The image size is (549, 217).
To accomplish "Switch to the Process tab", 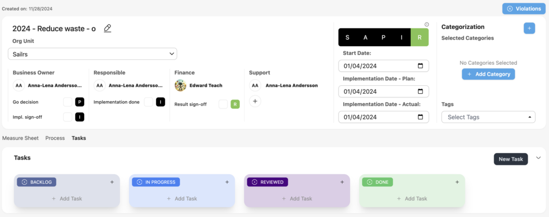I will (x=55, y=138).
